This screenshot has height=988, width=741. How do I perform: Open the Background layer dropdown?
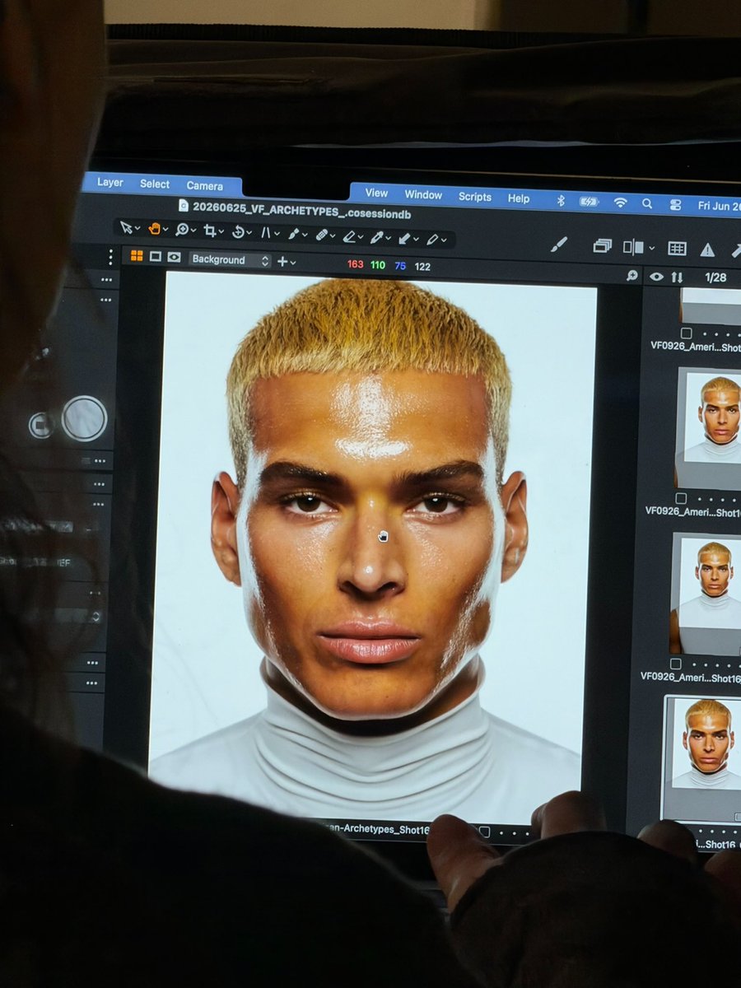pyautogui.click(x=230, y=259)
